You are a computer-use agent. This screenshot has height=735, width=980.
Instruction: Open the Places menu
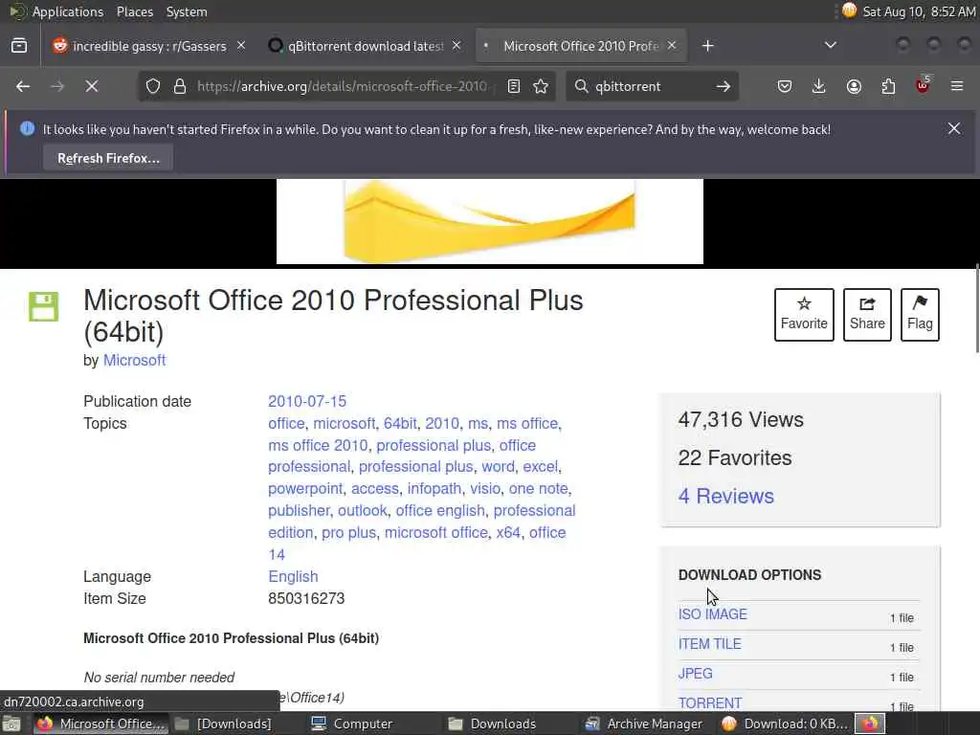pos(135,11)
